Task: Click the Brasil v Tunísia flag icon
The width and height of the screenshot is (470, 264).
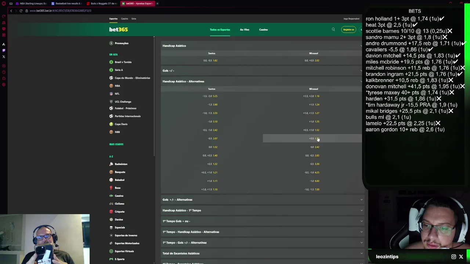Action: coord(111,62)
